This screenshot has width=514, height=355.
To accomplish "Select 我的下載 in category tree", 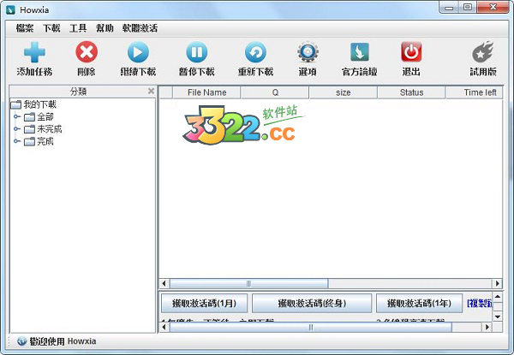I will click(x=39, y=104).
